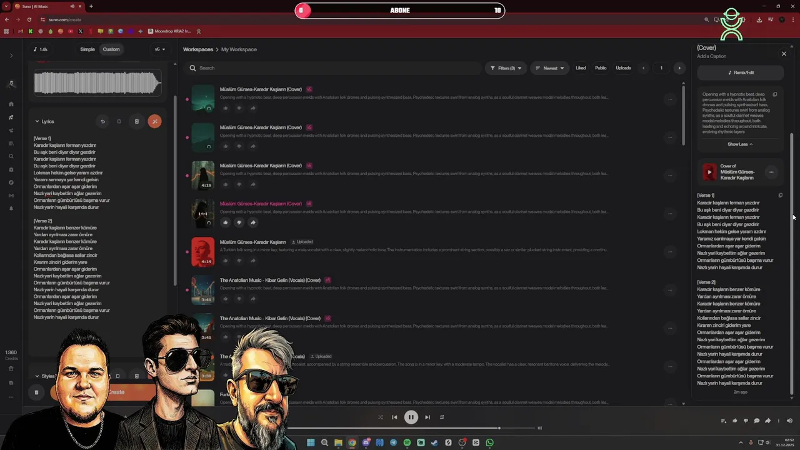Mute the volume speaker icon in player
Viewport: 800px width, 450px height.
[x=789, y=421]
